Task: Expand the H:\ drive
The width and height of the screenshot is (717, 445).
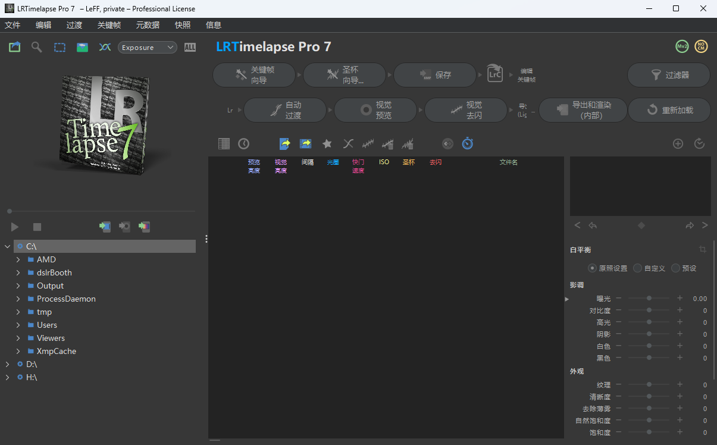Action: click(x=7, y=377)
